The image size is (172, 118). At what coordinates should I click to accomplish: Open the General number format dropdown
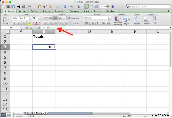click(110, 18)
